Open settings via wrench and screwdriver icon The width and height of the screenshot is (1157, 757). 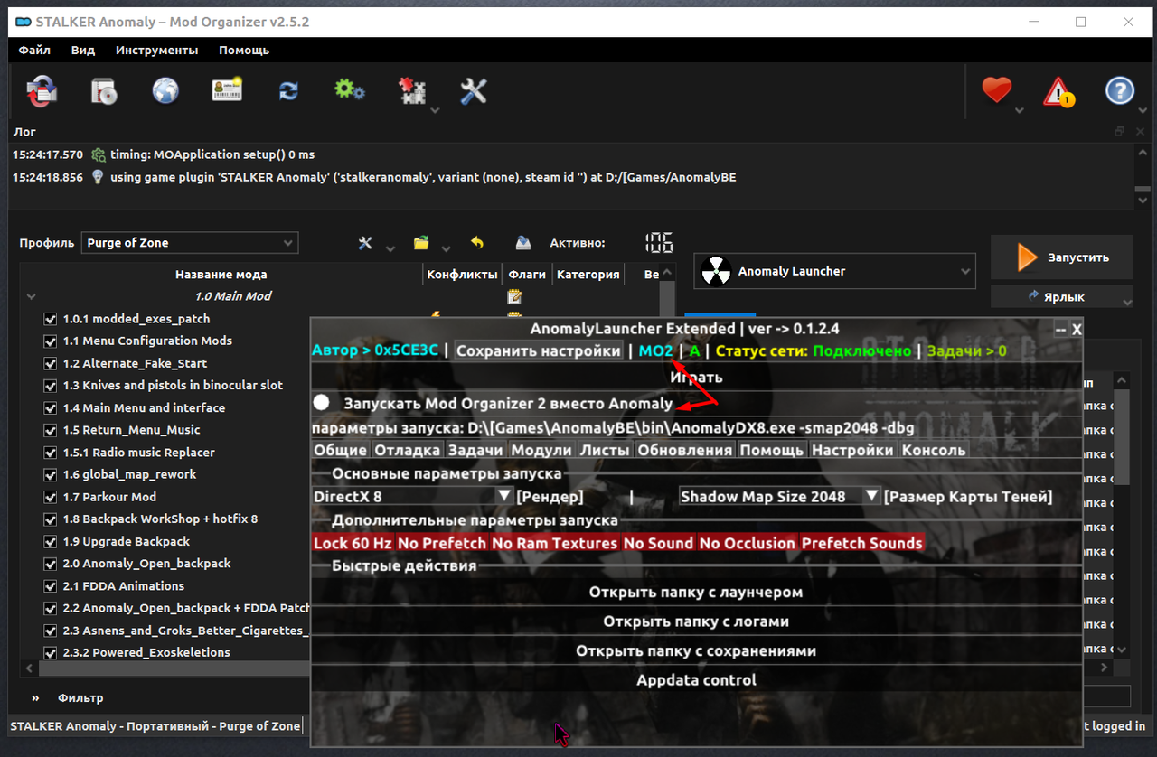coord(474,90)
